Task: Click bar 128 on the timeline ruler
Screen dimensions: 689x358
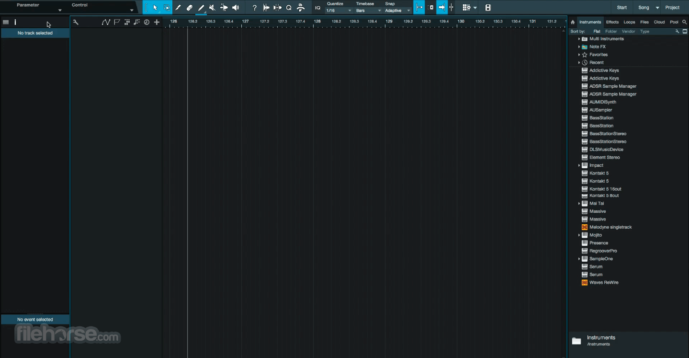Action: pos(317,21)
